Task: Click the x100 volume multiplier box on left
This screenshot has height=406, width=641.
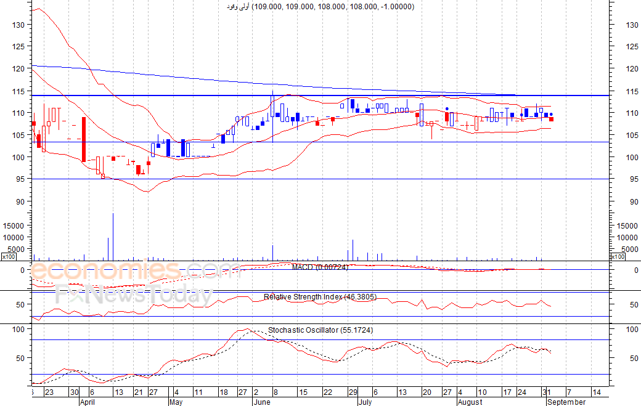Action: pyautogui.click(x=9, y=256)
